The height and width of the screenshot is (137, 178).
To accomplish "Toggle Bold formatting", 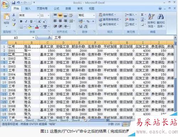I will 21,21.
